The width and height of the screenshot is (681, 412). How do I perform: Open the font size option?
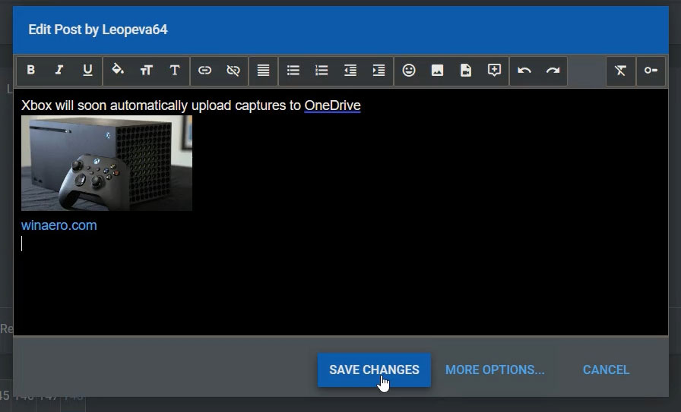(x=147, y=71)
